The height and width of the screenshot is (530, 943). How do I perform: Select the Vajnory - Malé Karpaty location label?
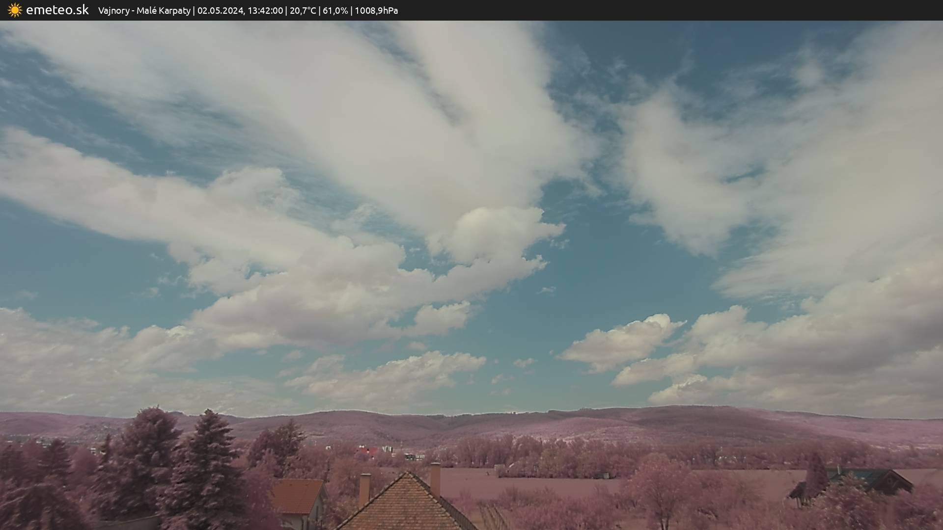[x=144, y=10]
